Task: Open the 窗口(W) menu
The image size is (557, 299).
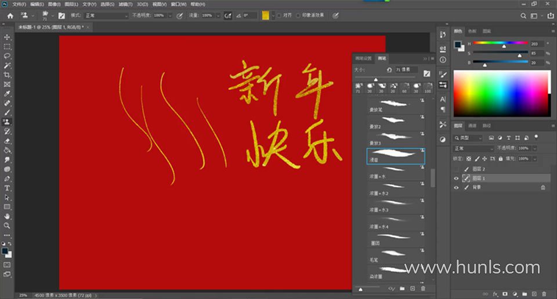Action: [x=178, y=4]
